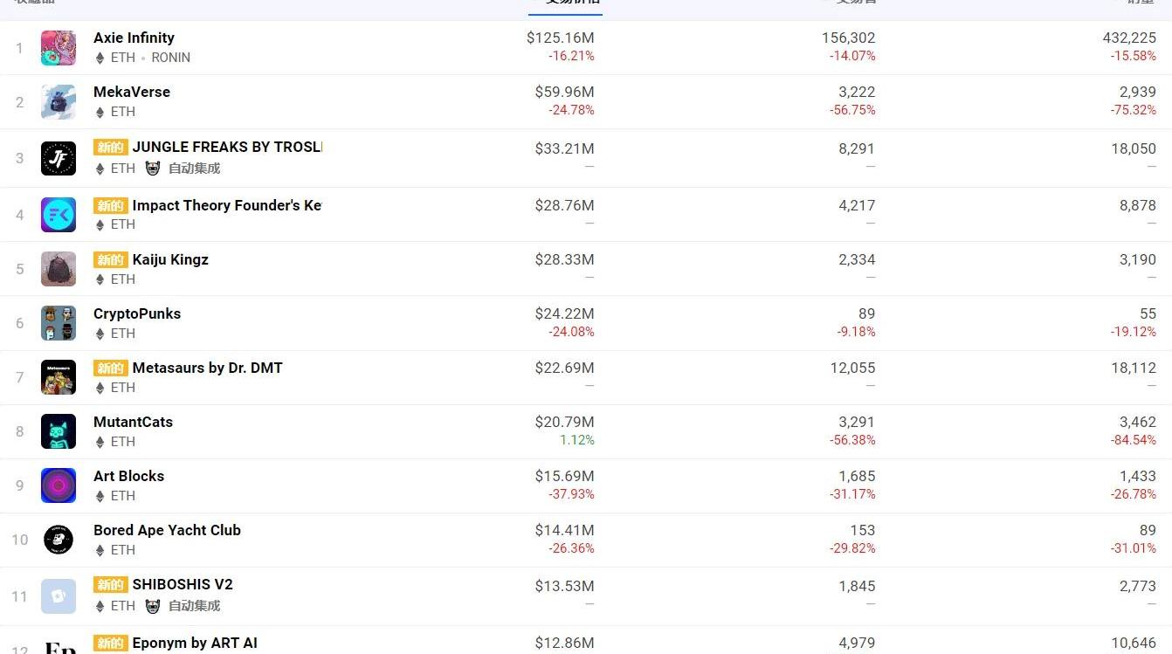
Task: Click the MekaVerse collection avatar
Action: coord(59,102)
